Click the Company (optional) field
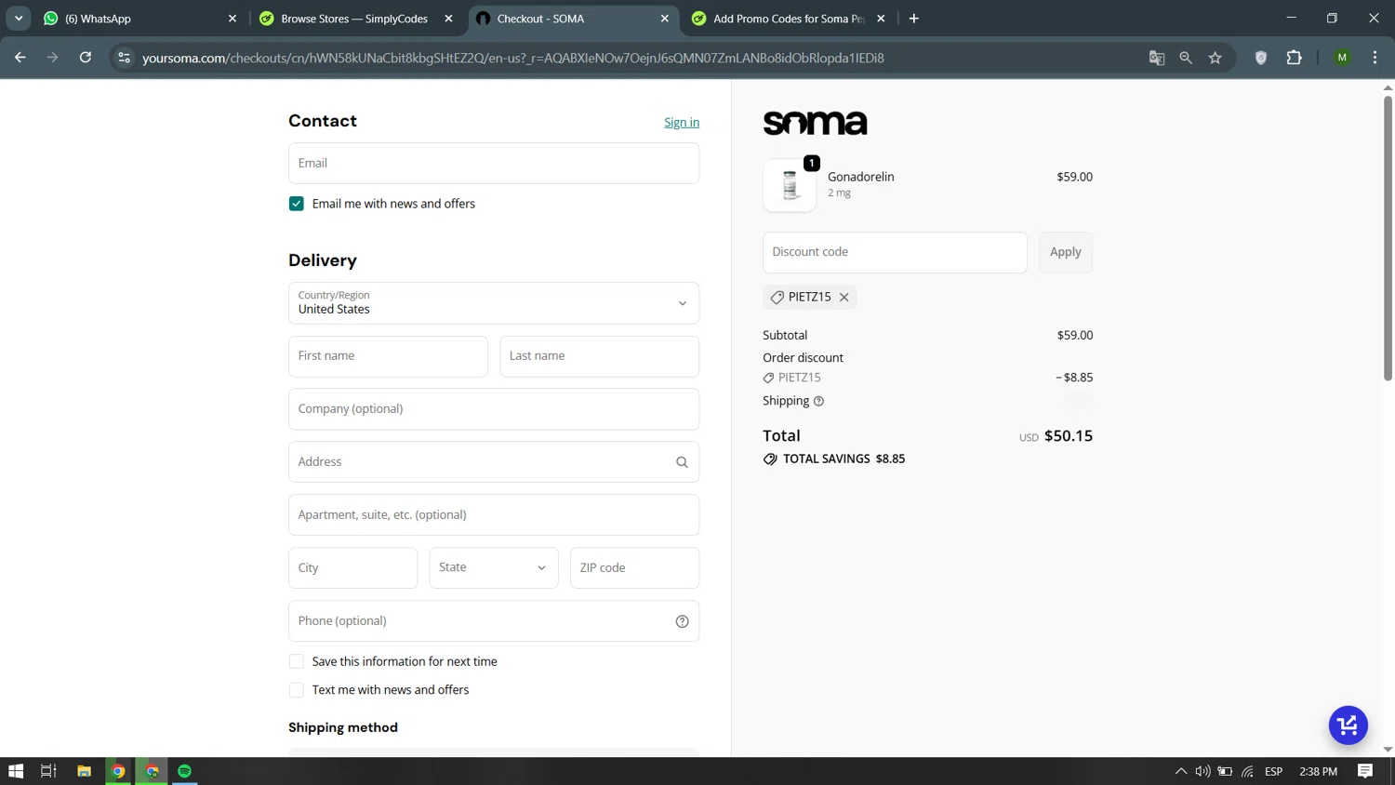 pyautogui.click(x=494, y=409)
